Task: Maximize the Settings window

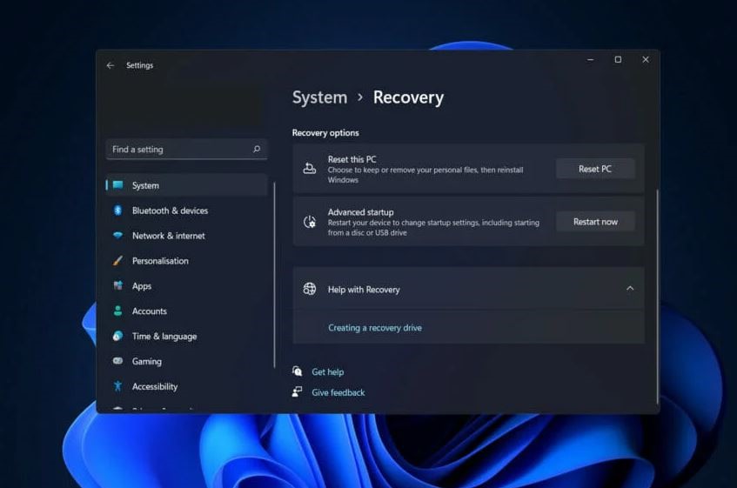Action: pyautogui.click(x=618, y=60)
